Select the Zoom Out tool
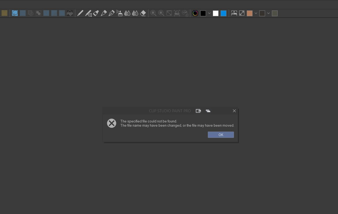338x214 pixels. [x=161, y=13]
